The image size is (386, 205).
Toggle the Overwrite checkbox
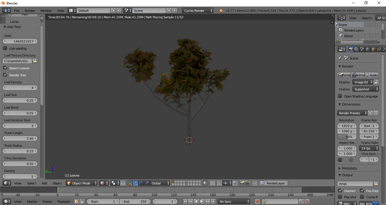pos(340,191)
